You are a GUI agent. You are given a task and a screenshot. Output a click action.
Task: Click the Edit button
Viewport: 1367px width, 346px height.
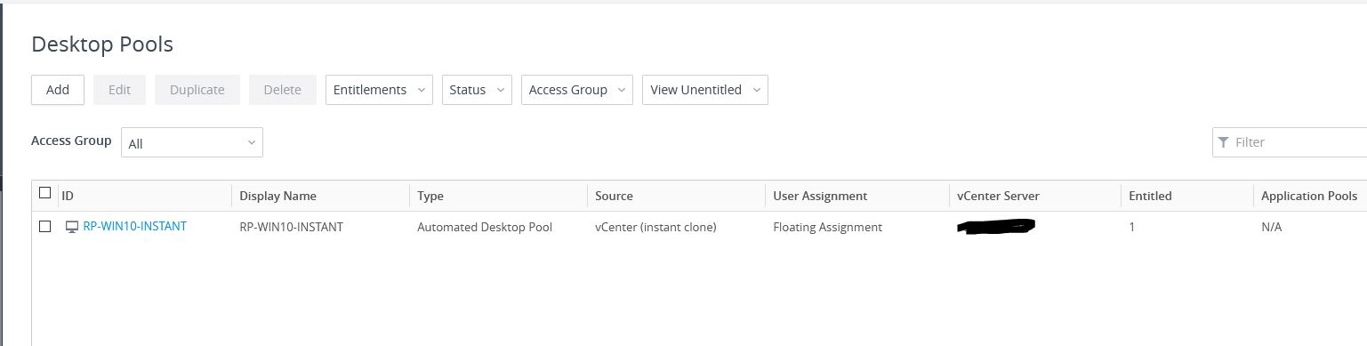coord(119,90)
